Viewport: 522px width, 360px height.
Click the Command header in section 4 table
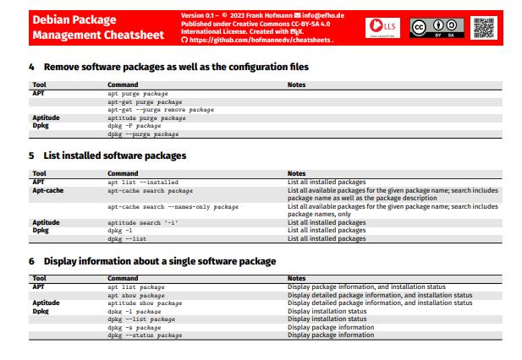pos(123,85)
